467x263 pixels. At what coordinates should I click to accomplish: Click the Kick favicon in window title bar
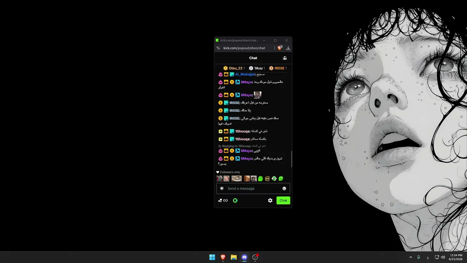pyautogui.click(x=217, y=40)
